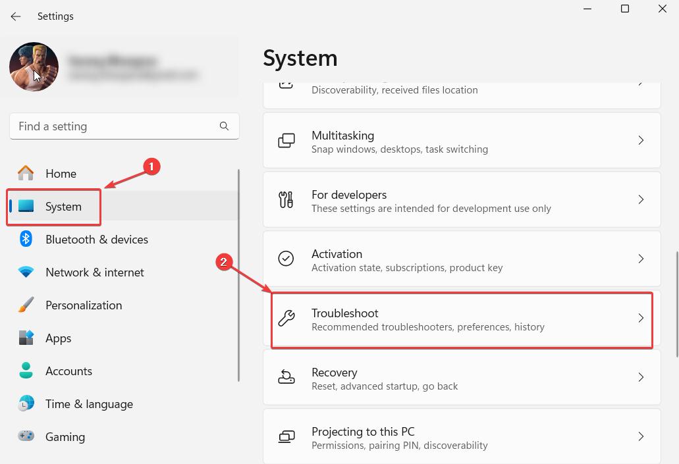The image size is (679, 464).
Task: Click the Accounts person icon
Action: pos(26,371)
